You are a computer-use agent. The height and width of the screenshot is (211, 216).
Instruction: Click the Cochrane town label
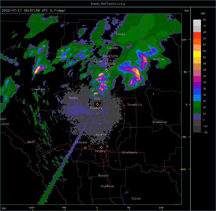81,142
